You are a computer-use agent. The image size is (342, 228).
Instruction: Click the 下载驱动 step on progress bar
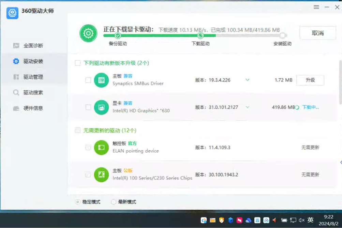pos(200,36)
